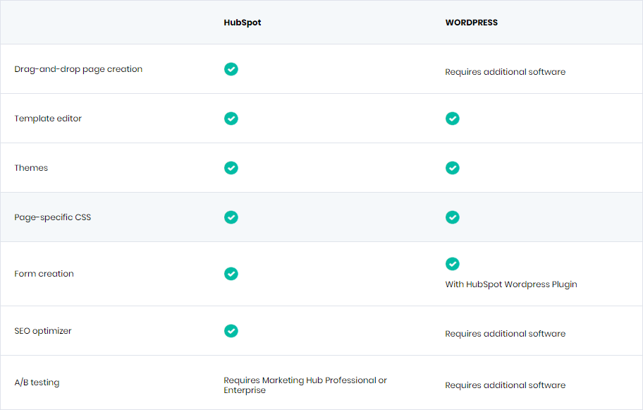
Task: Click WordPress checkmark in Form creation row
Action: [453, 263]
